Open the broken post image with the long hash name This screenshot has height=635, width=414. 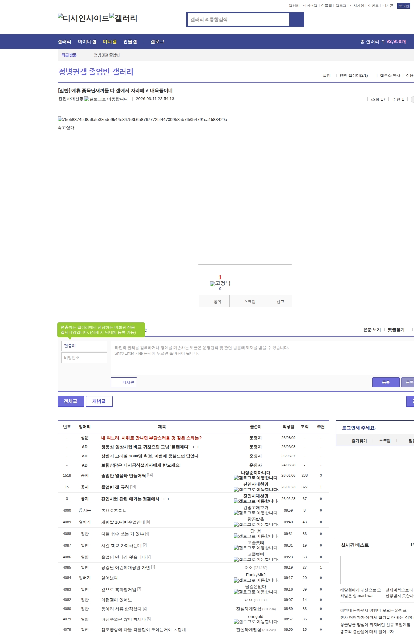[142, 120]
